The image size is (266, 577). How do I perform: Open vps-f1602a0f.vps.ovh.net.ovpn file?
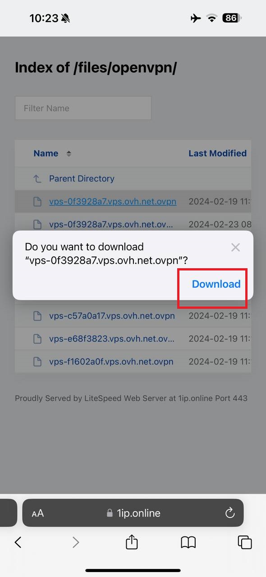[111, 362]
